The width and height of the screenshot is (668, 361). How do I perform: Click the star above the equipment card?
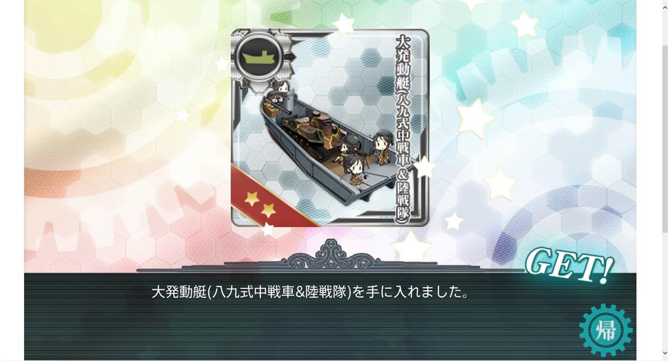point(343,24)
